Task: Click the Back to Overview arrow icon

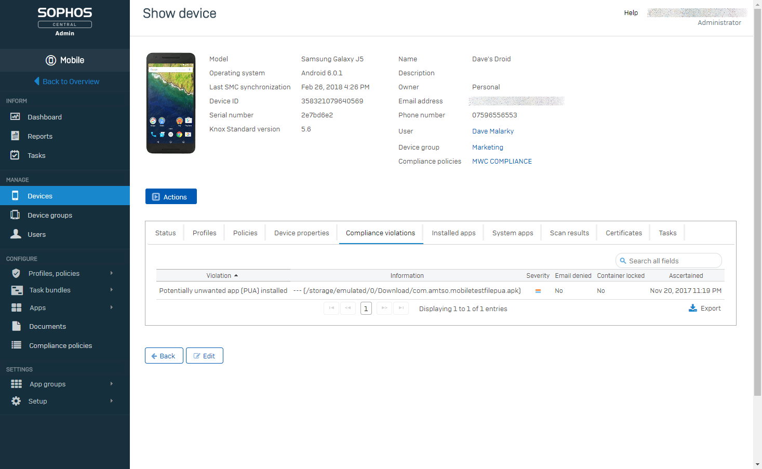Action: tap(37, 81)
